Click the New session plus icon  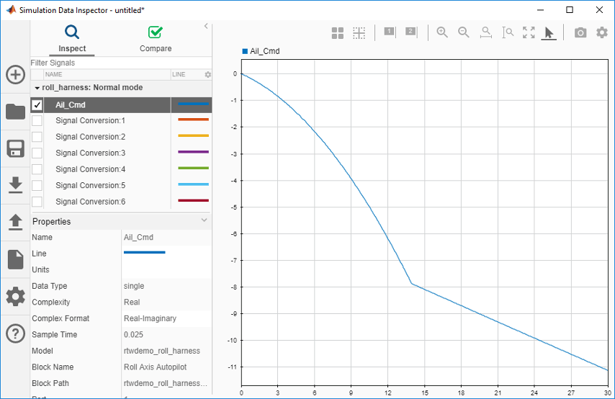[x=15, y=75]
